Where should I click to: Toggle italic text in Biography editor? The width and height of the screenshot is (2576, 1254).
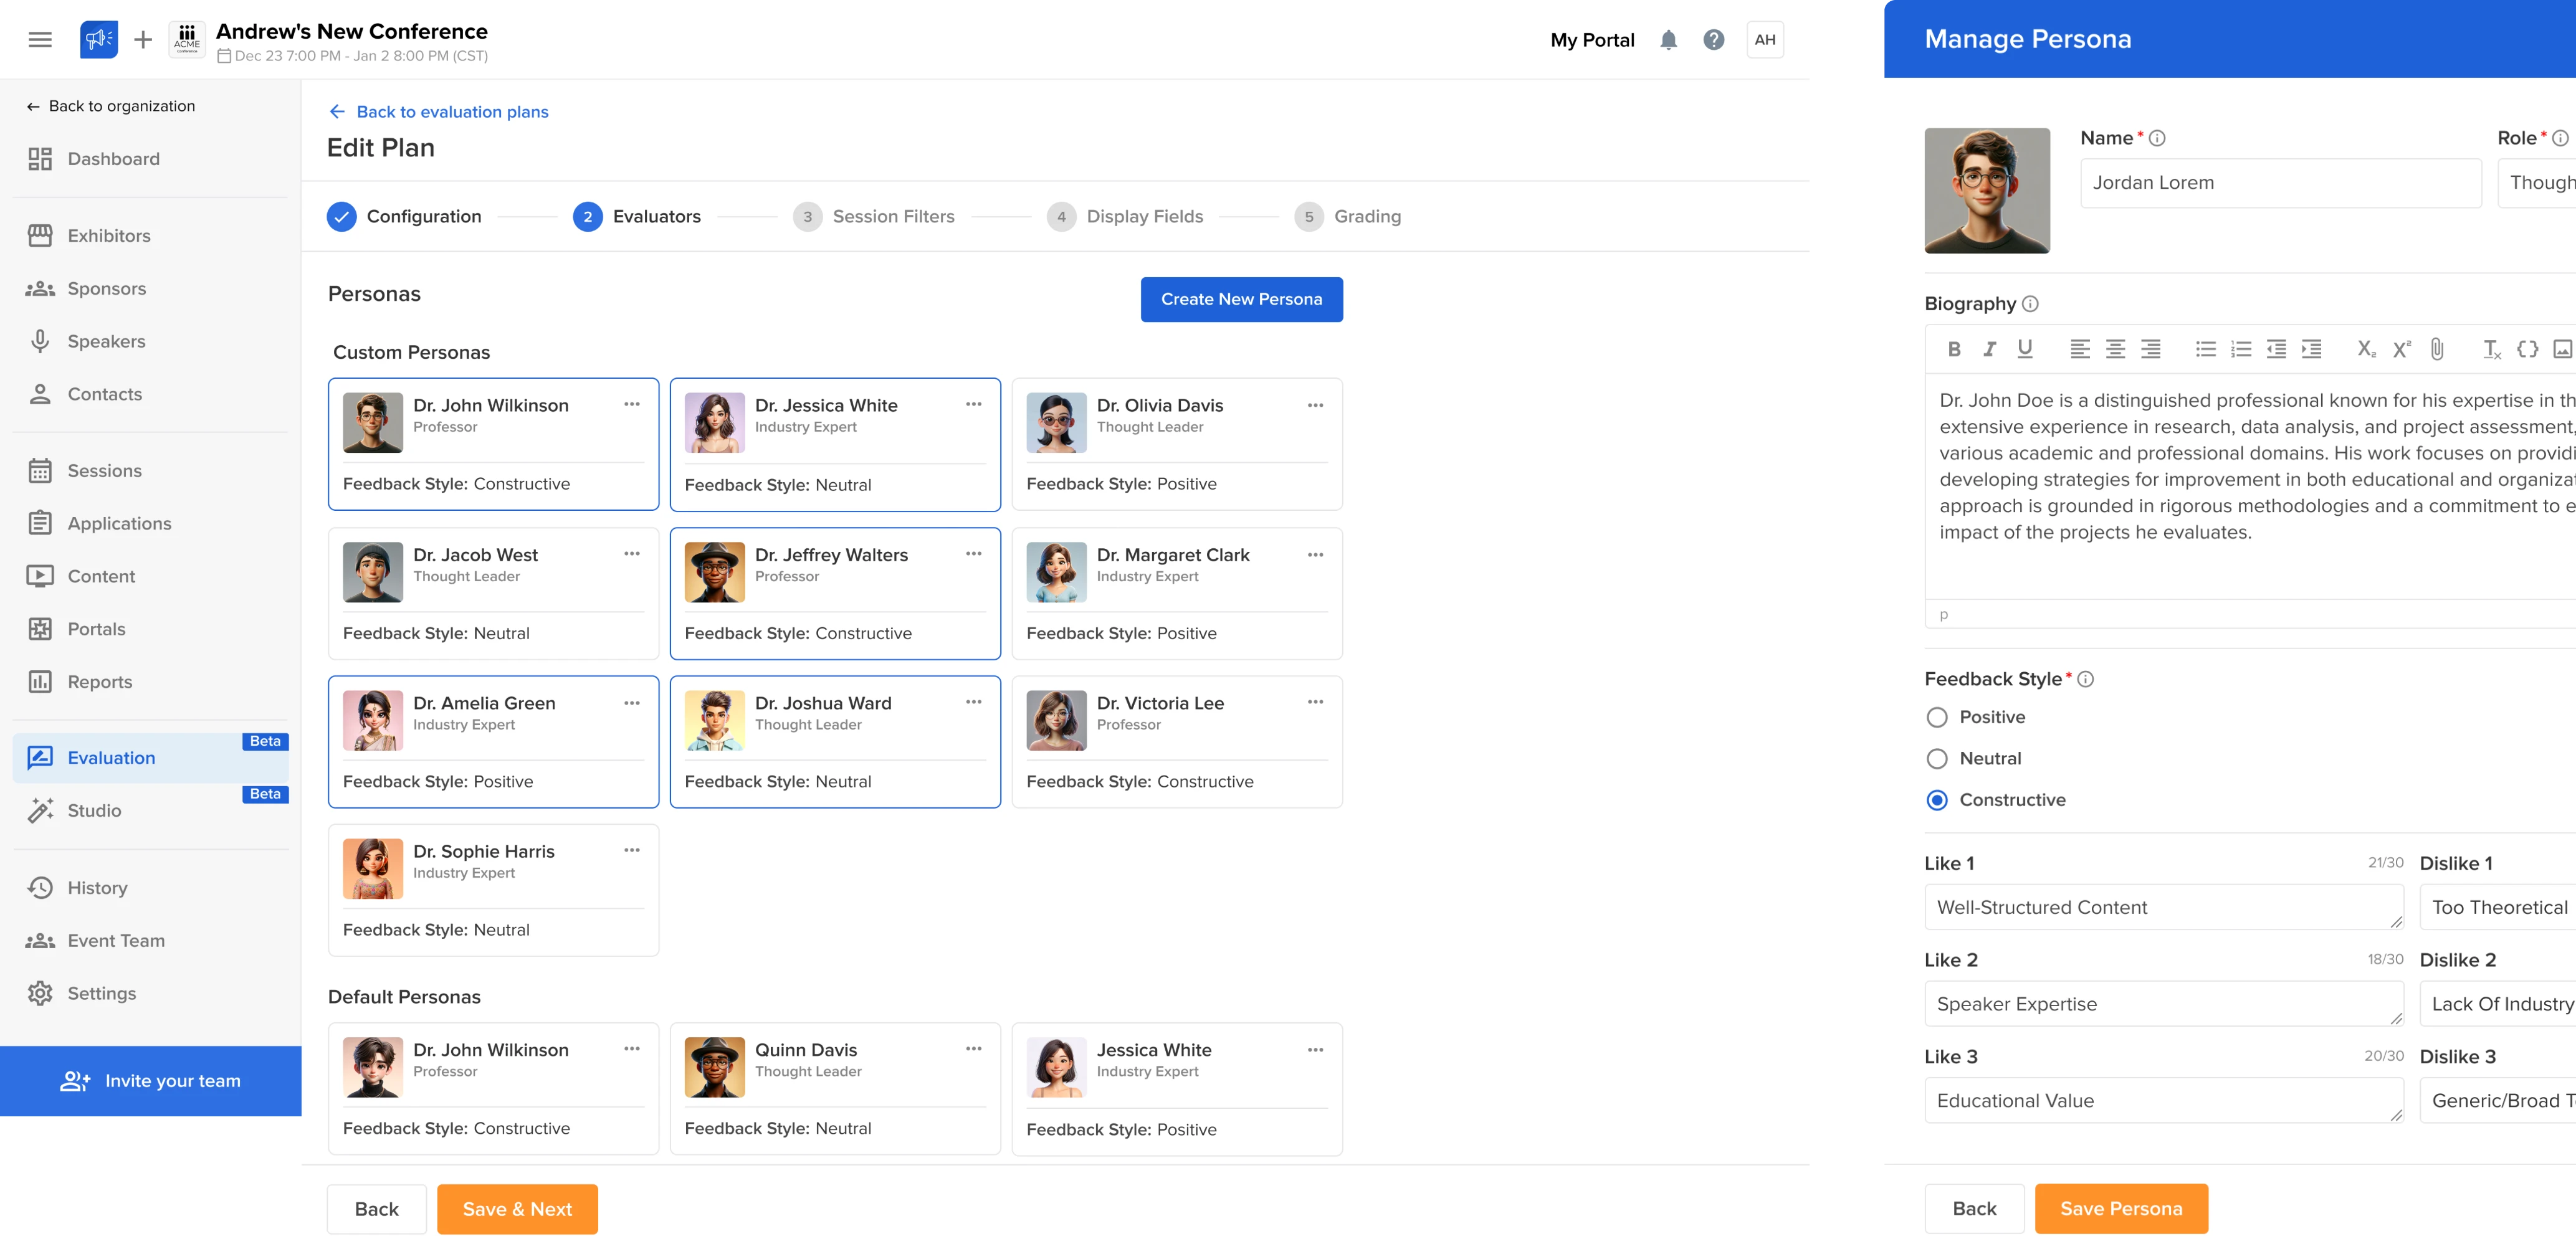click(1989, 349)
